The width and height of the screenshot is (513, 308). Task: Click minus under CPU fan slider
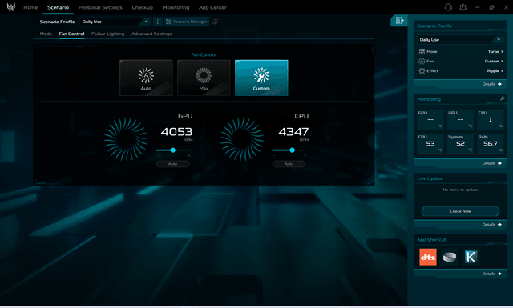point(273,155)
